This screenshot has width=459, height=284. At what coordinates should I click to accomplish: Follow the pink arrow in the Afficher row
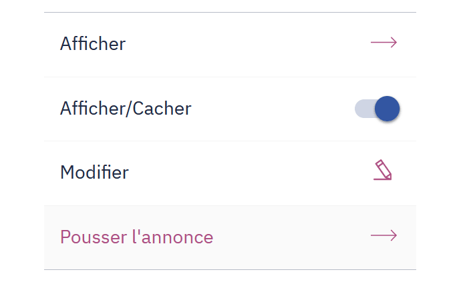[384, 43]
